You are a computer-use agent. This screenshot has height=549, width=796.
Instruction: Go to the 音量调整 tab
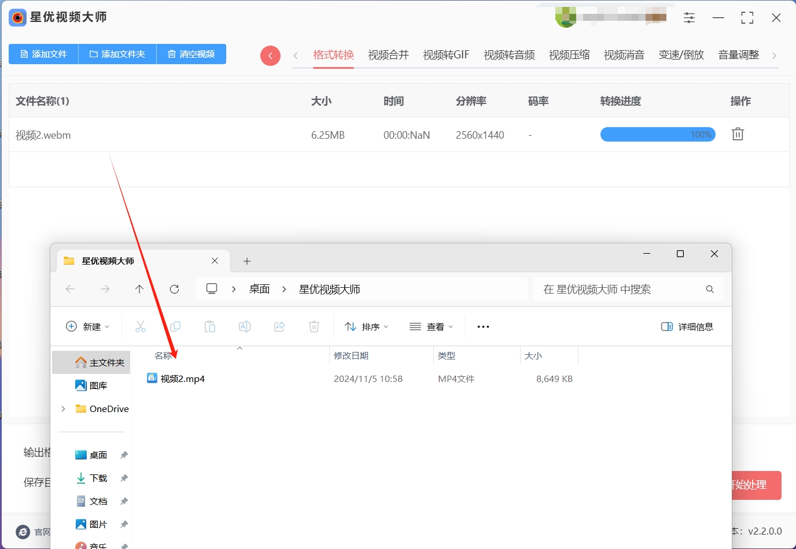739,55
